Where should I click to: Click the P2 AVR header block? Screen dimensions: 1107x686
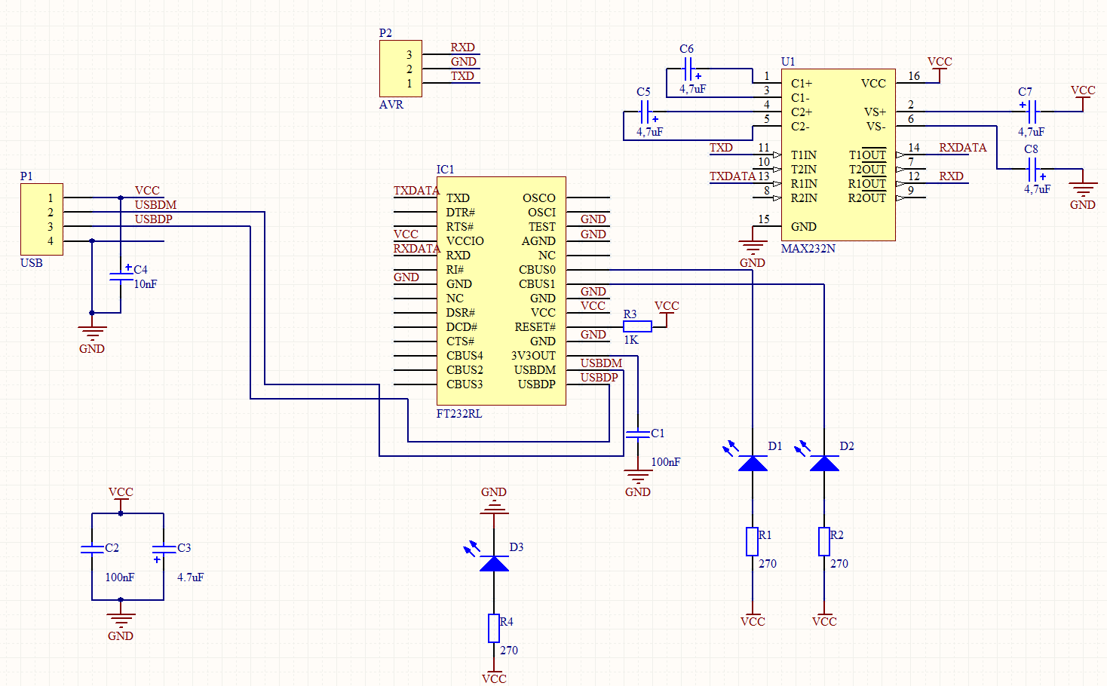[400, 69]
